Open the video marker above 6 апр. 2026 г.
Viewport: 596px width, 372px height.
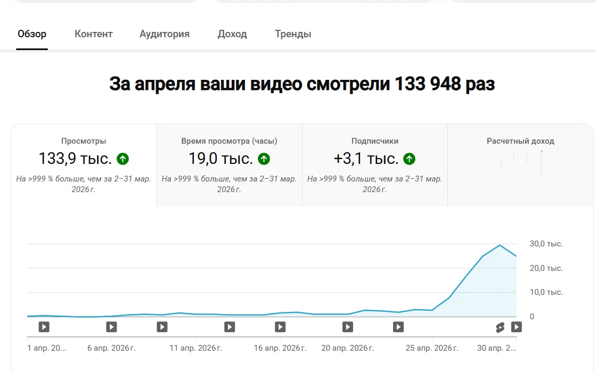pyautogui.click(x=111, y=327)
